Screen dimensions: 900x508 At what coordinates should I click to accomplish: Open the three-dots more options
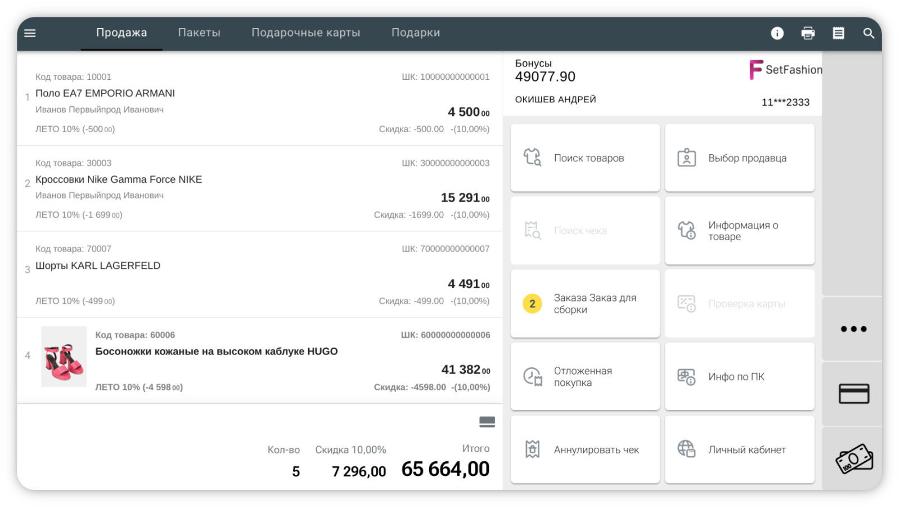(x=853, y=329)
